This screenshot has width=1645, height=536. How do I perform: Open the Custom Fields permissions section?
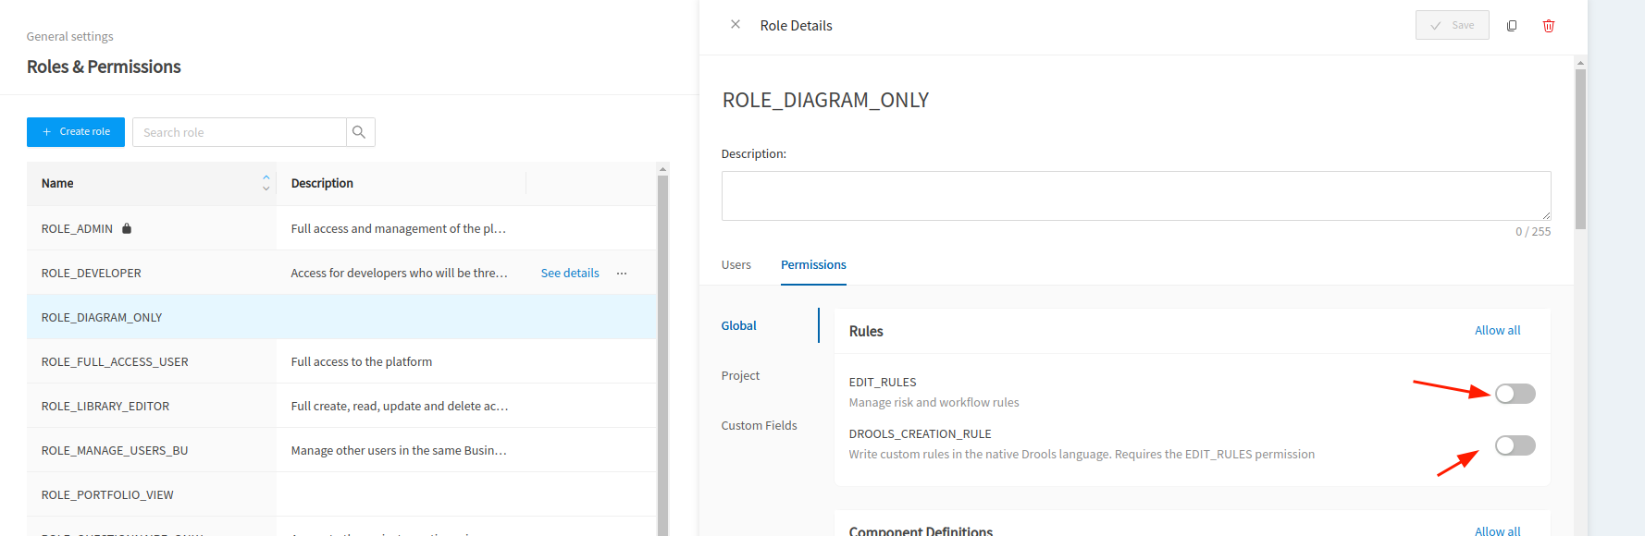pos(759,425)
